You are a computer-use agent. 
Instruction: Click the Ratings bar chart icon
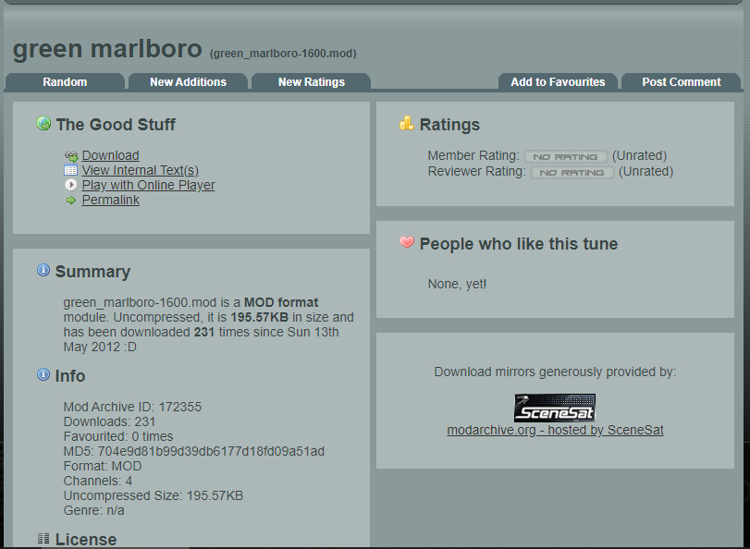pos(407,123)
